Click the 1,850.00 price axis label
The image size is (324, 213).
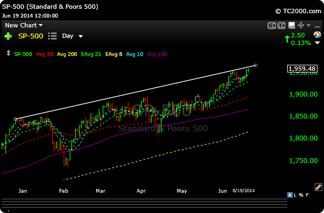click(x=303, y=116)
